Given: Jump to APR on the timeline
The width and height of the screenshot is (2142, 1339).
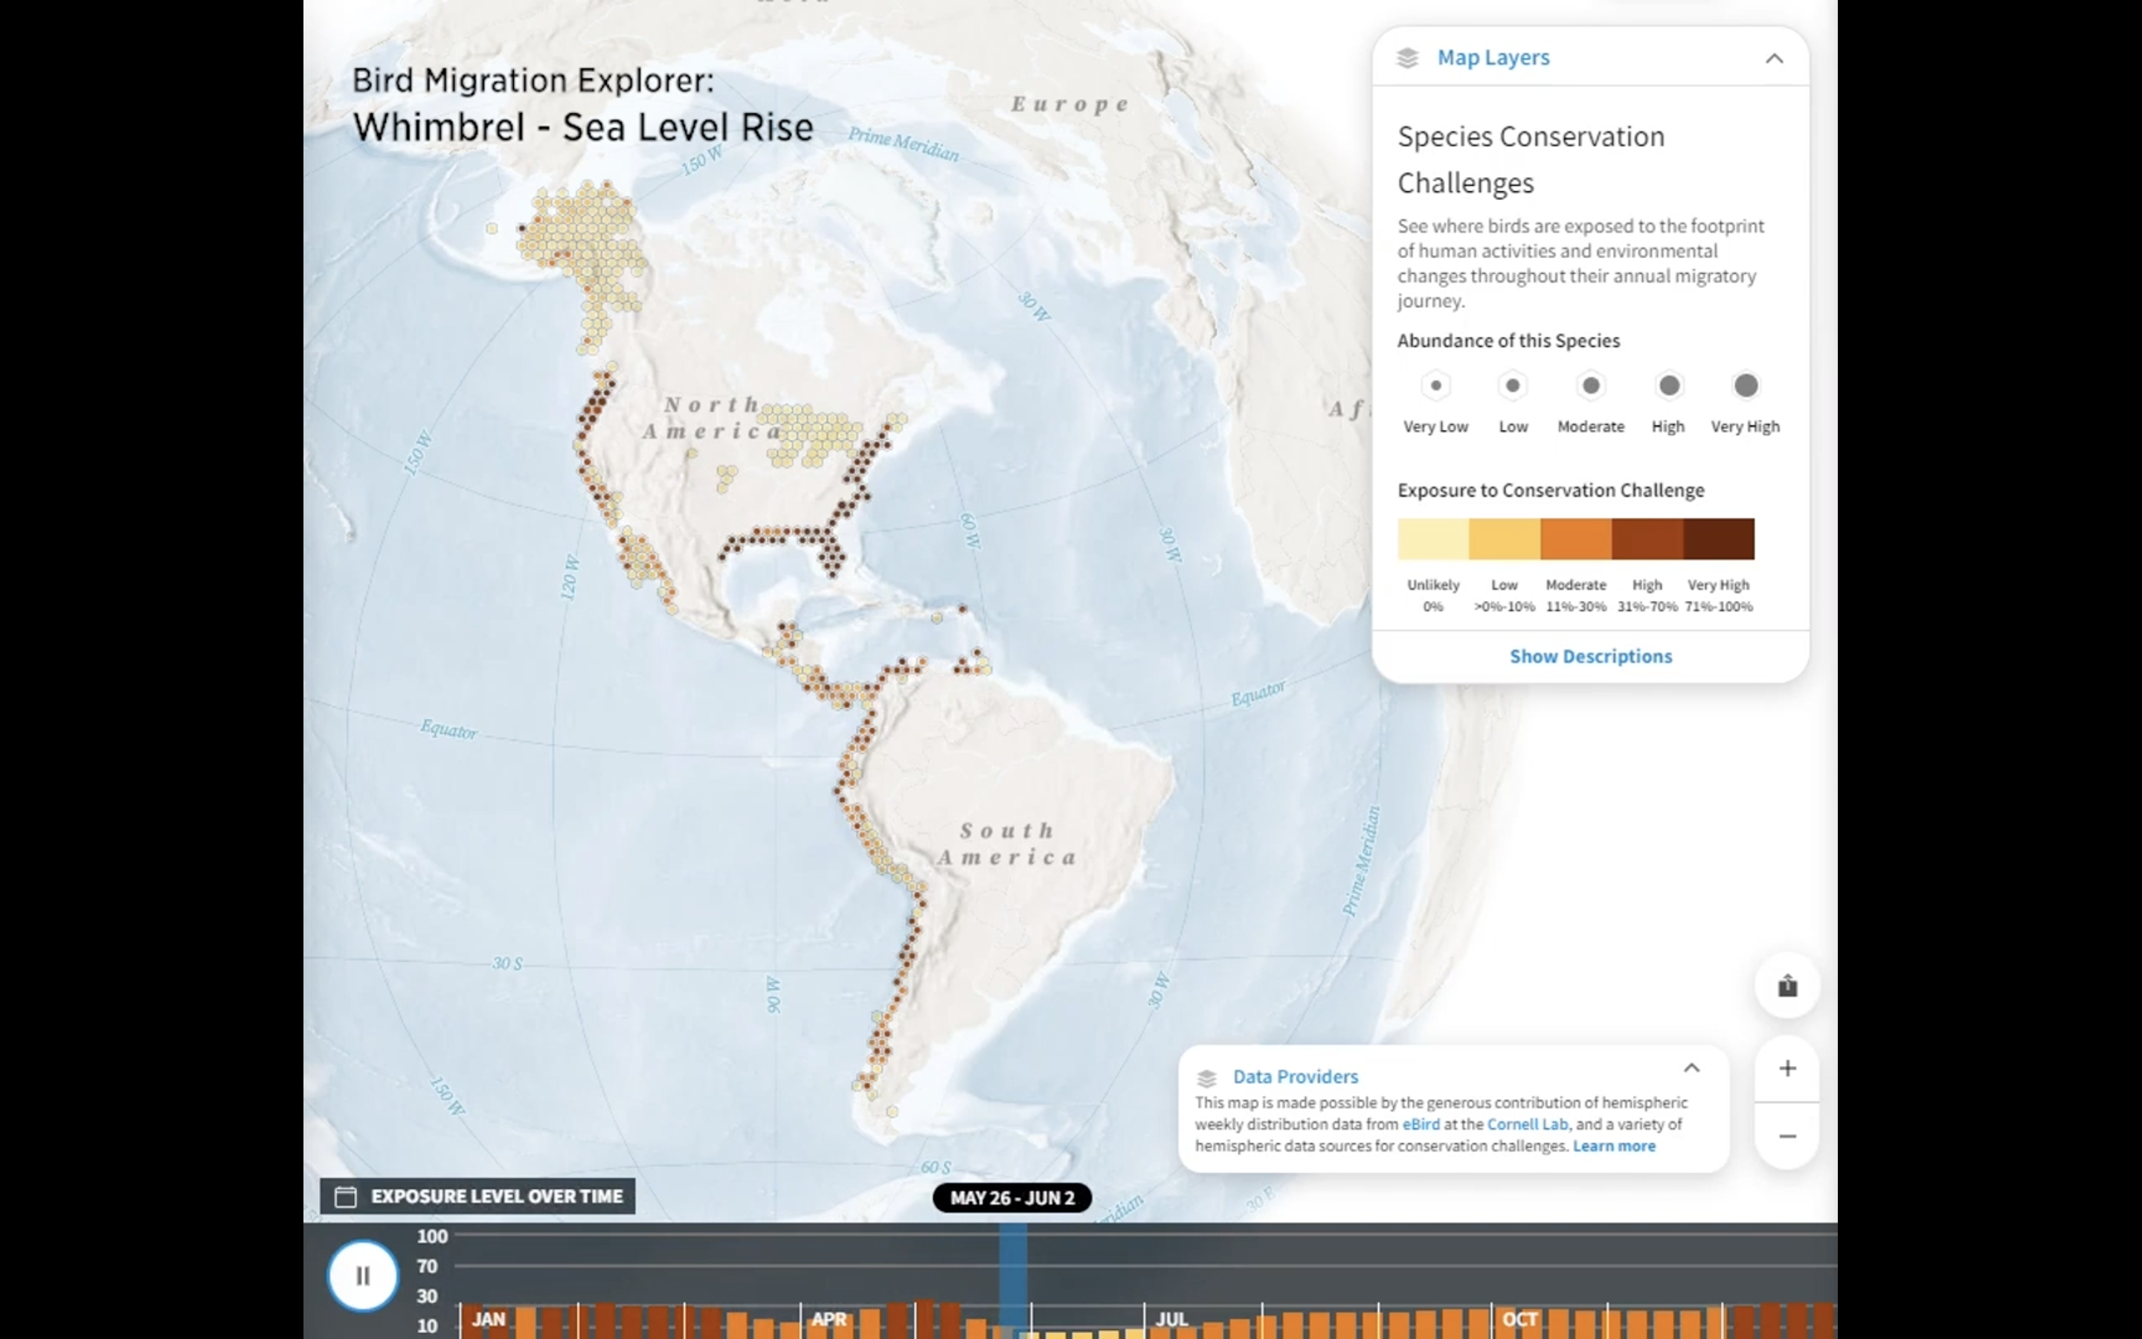Looking at the screenshot, I should (x=829, y=1319).
